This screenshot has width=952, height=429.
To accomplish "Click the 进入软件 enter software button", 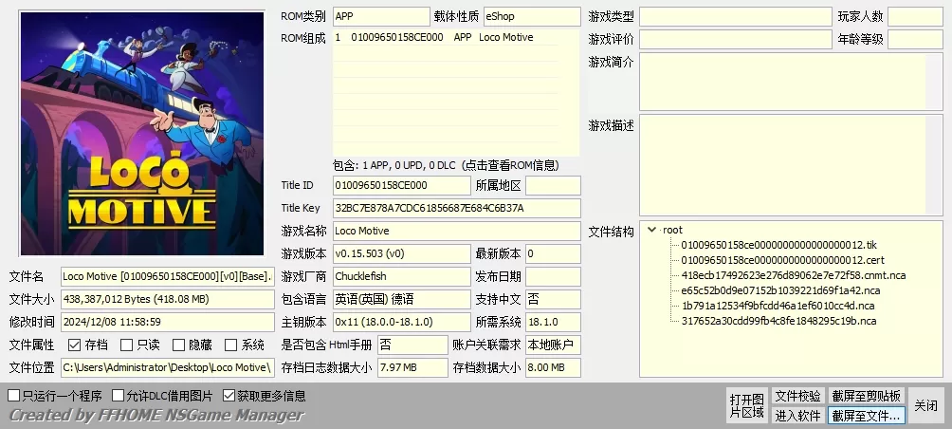I will [797, 415].
